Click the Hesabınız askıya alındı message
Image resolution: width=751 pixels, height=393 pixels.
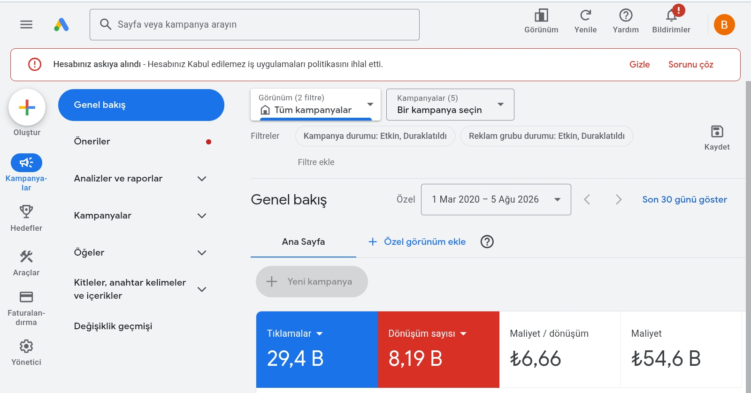(218, 64)
